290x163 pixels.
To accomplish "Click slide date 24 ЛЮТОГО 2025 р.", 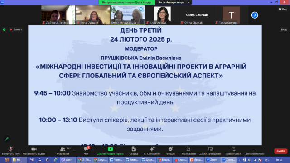I will 141,39.
